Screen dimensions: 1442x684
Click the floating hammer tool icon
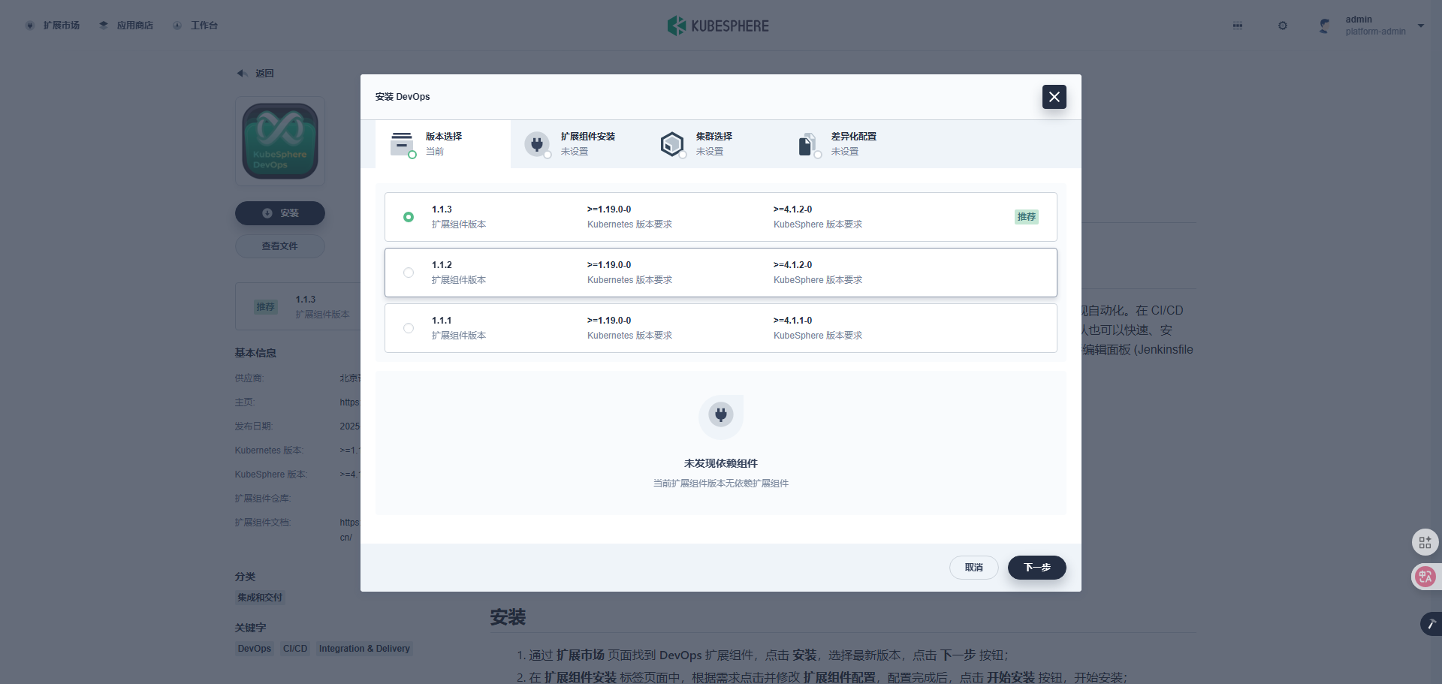pos(1431,624)
